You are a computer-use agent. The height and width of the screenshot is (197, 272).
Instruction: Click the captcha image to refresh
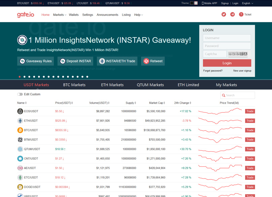click(238, 54)
